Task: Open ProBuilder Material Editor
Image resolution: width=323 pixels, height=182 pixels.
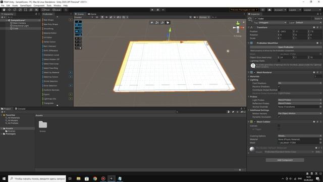Action: [x=50, y=33]
